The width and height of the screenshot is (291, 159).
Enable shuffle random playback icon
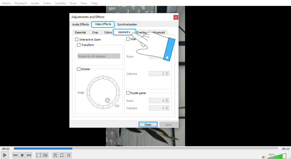(68, 155)
